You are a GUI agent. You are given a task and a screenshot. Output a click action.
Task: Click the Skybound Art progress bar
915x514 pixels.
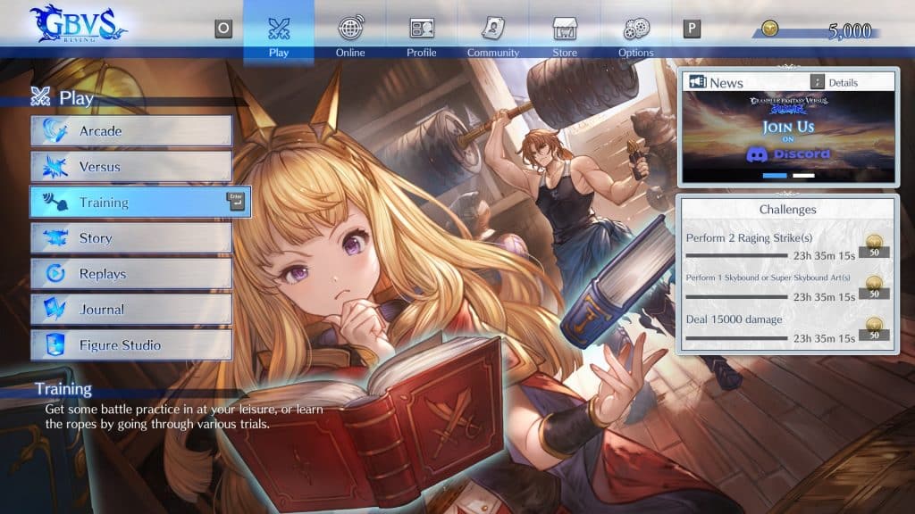click(x=736, y=296)
